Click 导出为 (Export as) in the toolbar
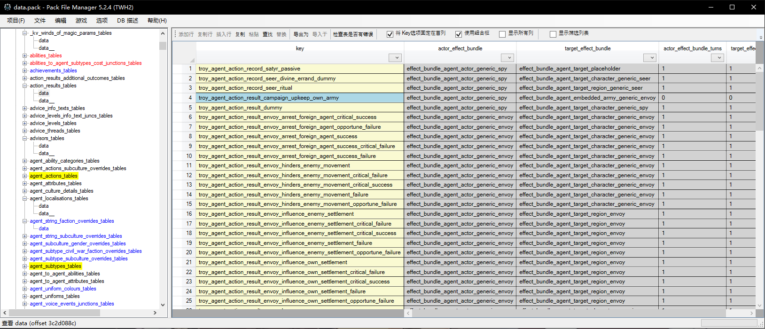Screen dimensions: 765x329 (x=301, y=34)
